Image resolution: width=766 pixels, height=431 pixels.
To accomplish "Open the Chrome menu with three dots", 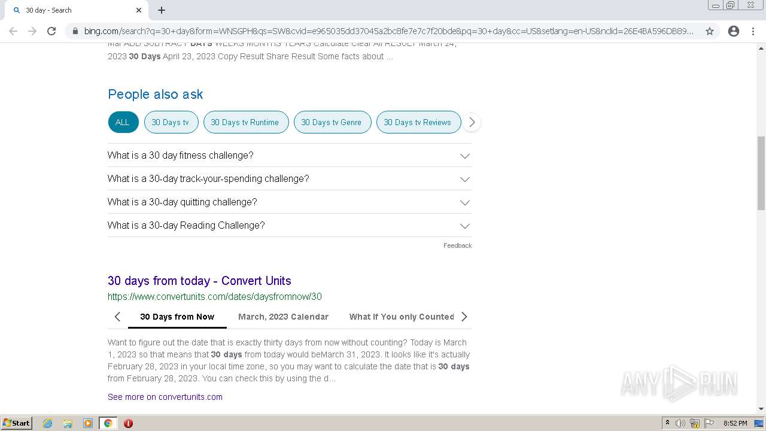I will click(x=753, y=31).
